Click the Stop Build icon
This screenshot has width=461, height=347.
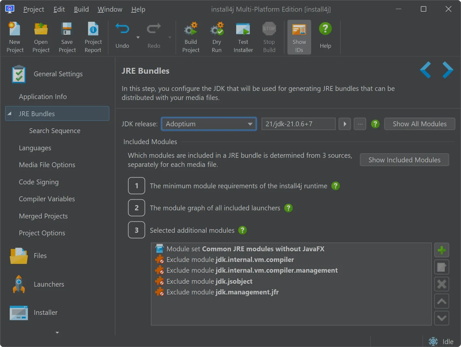pyautogui.click(x=269, y=37)
